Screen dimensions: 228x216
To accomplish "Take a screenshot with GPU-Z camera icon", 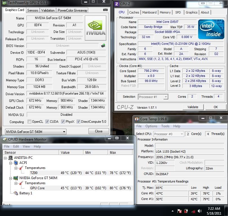I will pyautogui.click(x=105, y=10).
